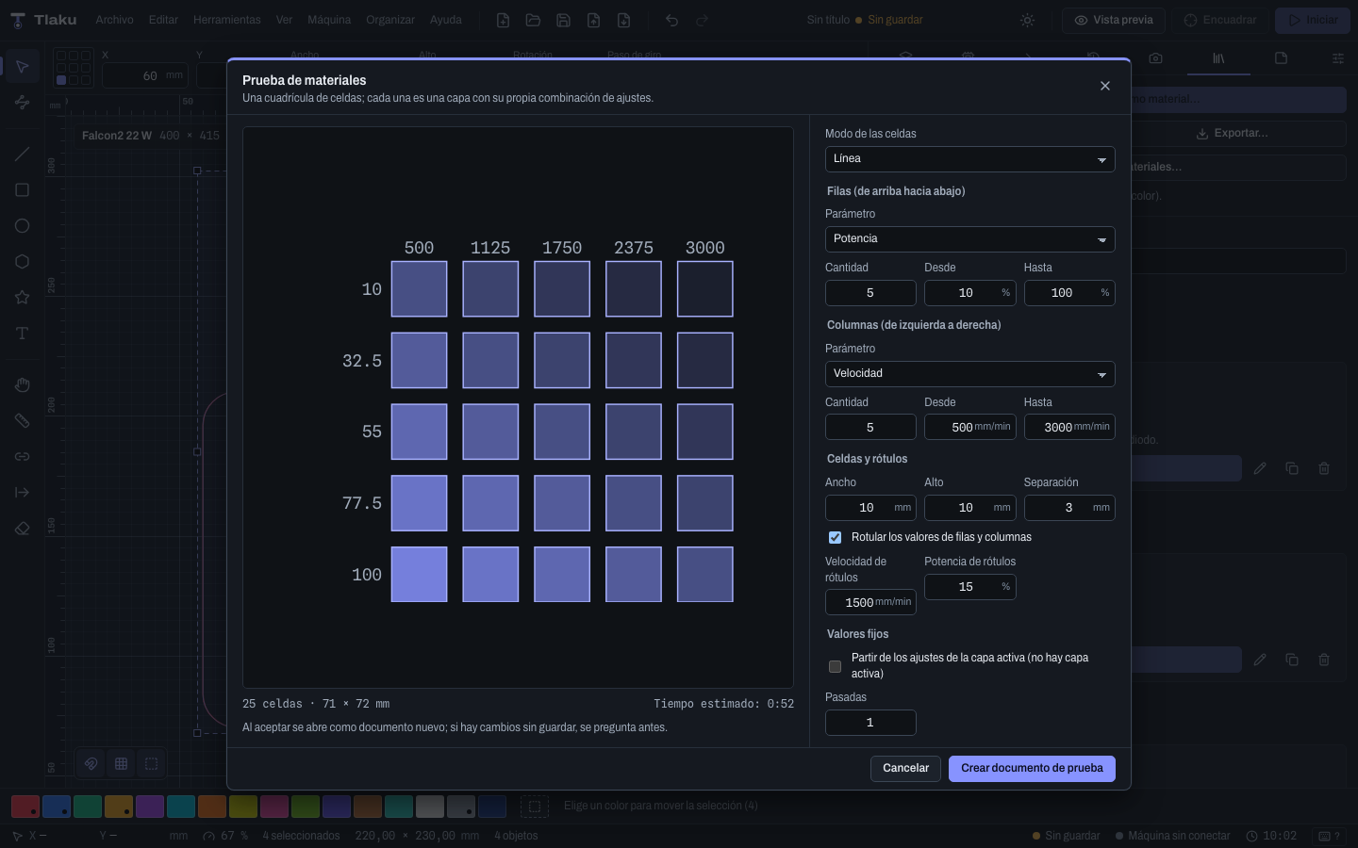Image resolution: width=1358 pixels, height=848 pixels.
Task: Click Crear documento de prueba button
Action: (1032, 769)
